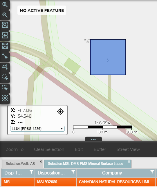
Task: Activate the zoom to window tool
Action: (x=5, y=25)
